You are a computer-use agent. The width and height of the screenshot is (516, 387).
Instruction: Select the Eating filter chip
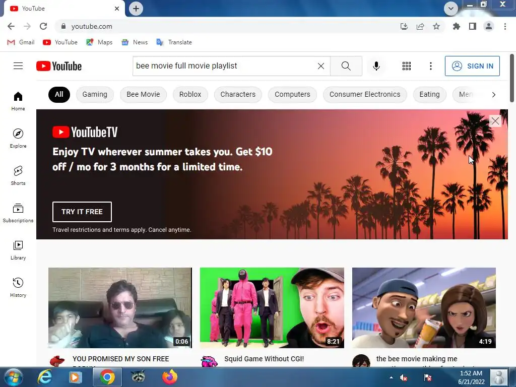429,94
